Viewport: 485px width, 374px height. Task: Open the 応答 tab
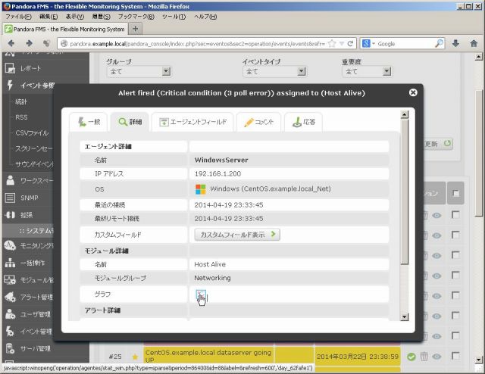(303, 122)
